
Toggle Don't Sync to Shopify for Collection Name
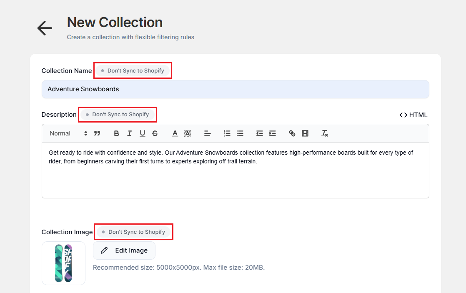pos(133,70)
